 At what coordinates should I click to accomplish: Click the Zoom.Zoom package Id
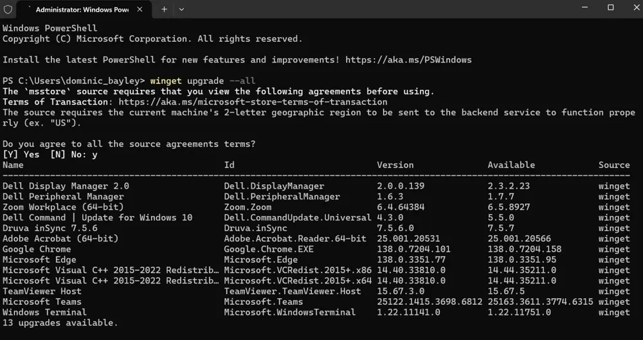click(x=248, y=207)
